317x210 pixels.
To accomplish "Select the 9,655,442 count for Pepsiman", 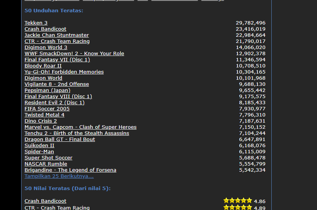I will pyautogui.click(x=252, y=90).
